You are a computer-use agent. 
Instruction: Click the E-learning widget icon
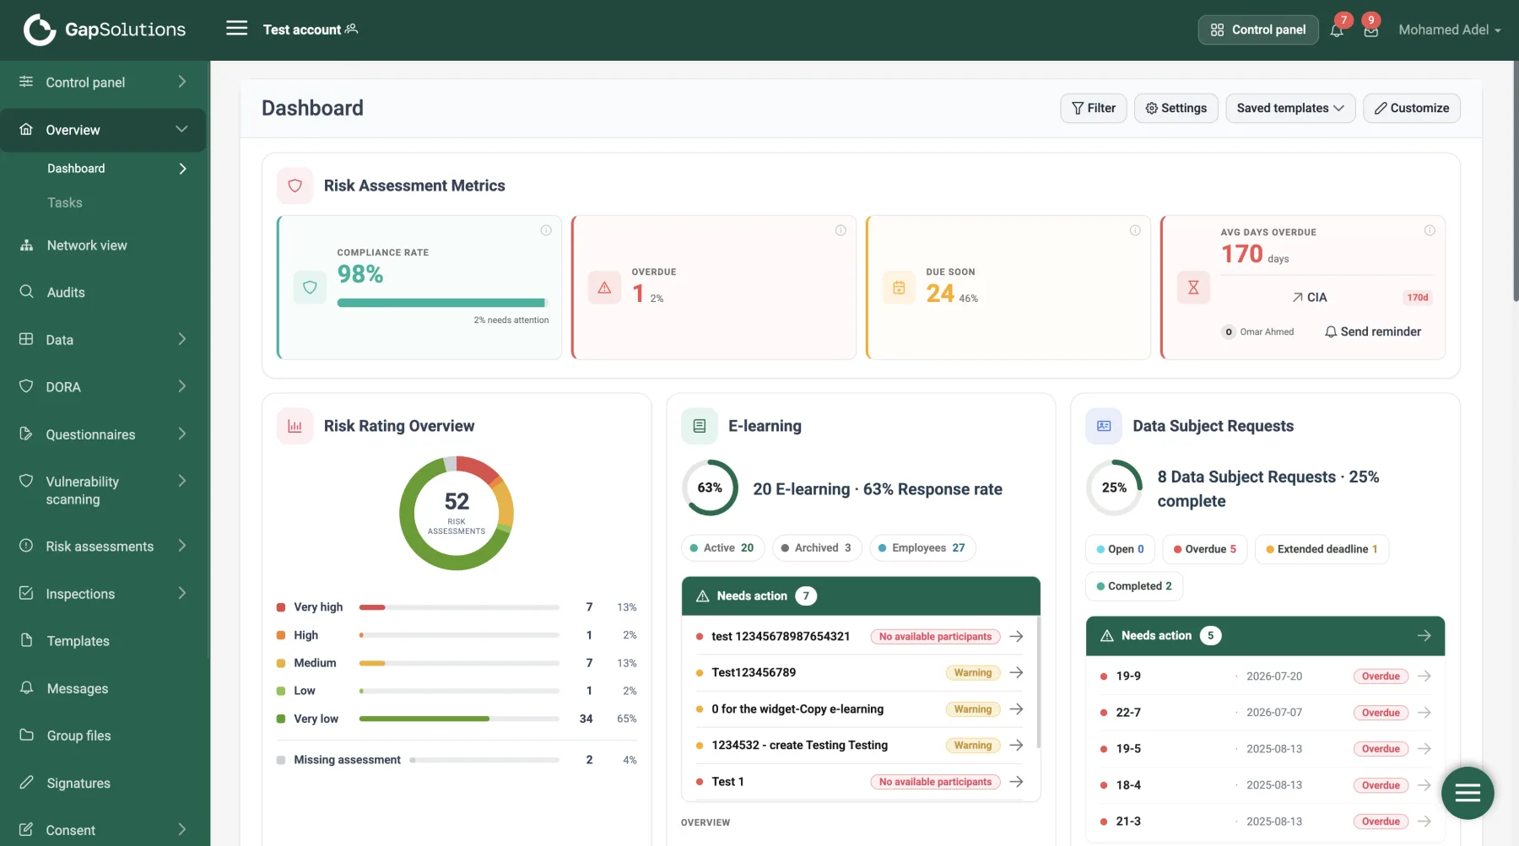tap(700, 426)
